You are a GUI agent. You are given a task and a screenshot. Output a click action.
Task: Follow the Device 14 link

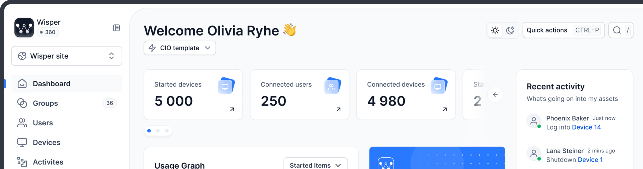(x=586, y=127)
